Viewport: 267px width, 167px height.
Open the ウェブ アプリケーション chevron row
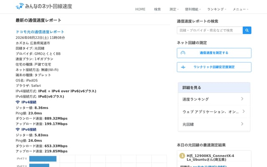point(214,111)
